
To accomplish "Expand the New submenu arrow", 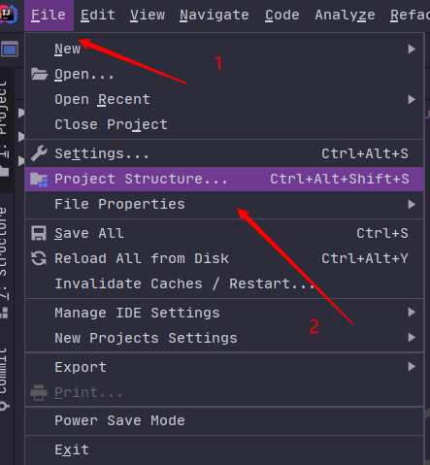I will [x=412, y=50].
